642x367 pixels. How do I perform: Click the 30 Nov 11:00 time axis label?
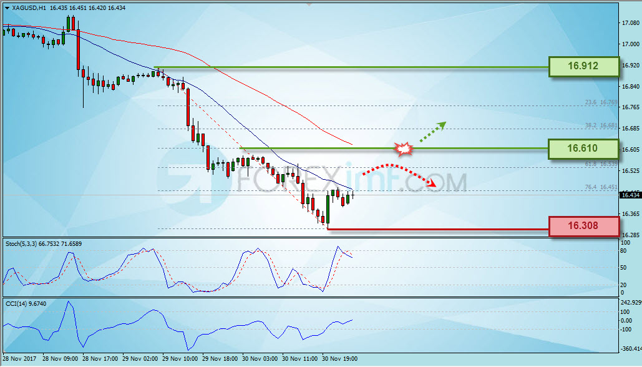(299, 359)
